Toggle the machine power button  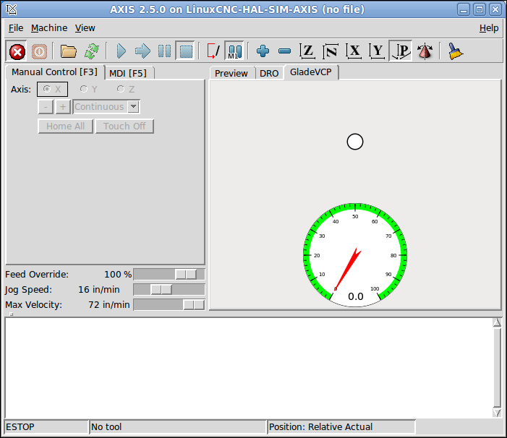click(39, 51)
